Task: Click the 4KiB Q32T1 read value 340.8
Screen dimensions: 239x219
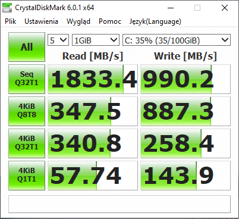Action: pos(93,143)
